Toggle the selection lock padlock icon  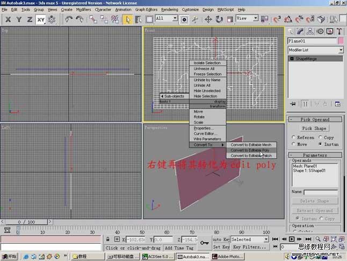pyautogui.click(x=109, y=239)
